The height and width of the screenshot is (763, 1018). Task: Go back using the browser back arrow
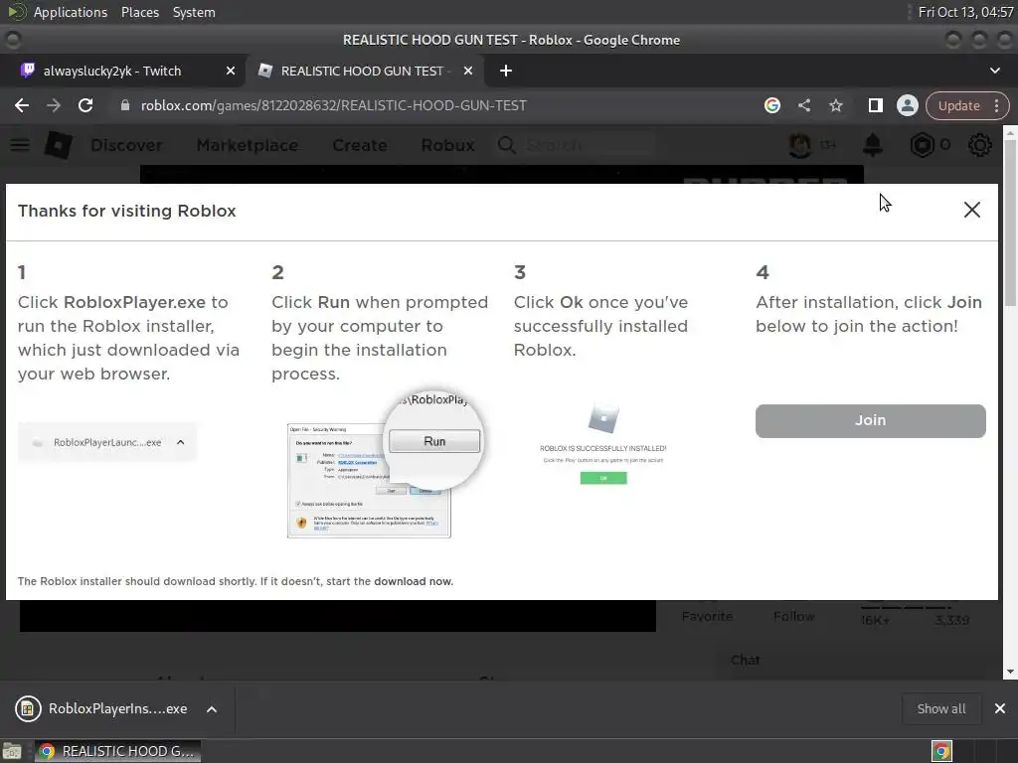point(22,105)
